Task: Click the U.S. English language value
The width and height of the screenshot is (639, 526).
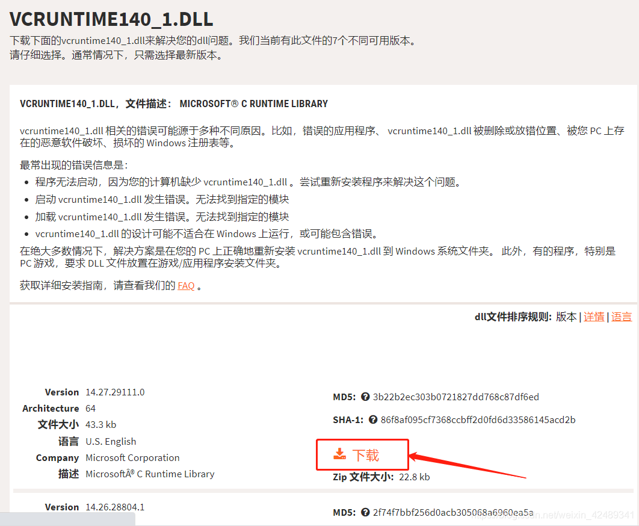Action: point(111,441)
